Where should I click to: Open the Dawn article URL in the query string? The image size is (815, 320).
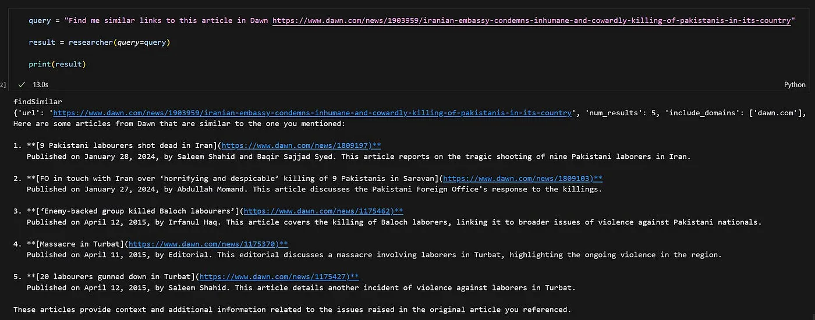(531, 20)
